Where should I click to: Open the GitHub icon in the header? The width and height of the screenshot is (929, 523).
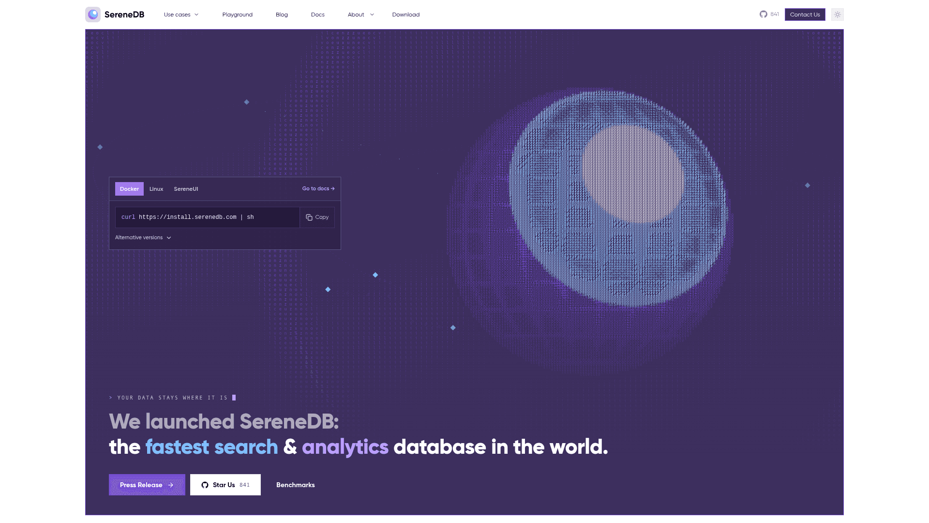pyautogui.click(x=764, y=15)
